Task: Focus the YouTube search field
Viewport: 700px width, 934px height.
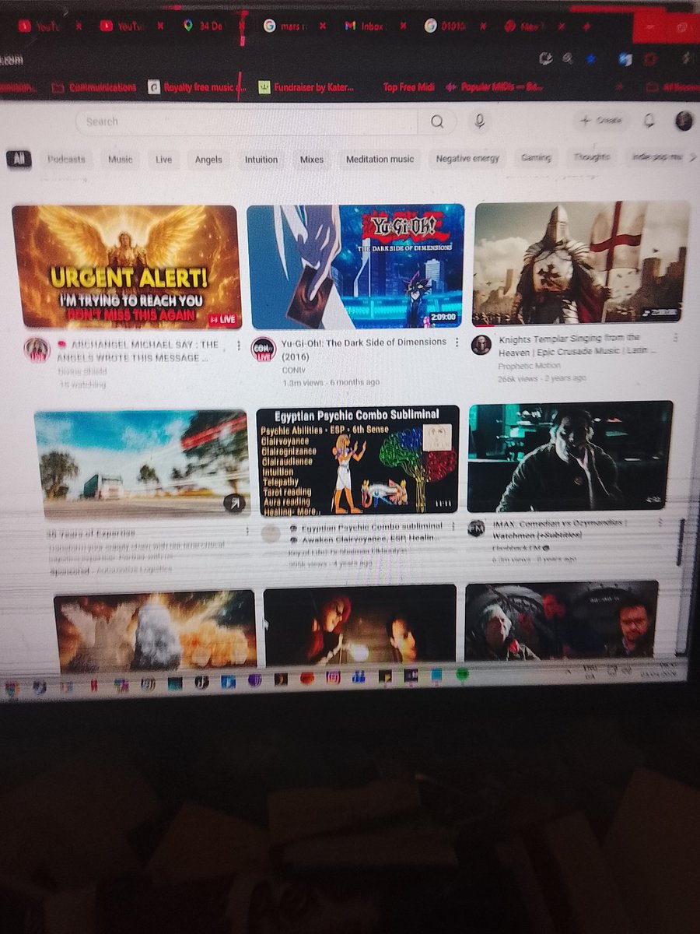Action: point(247,121)
